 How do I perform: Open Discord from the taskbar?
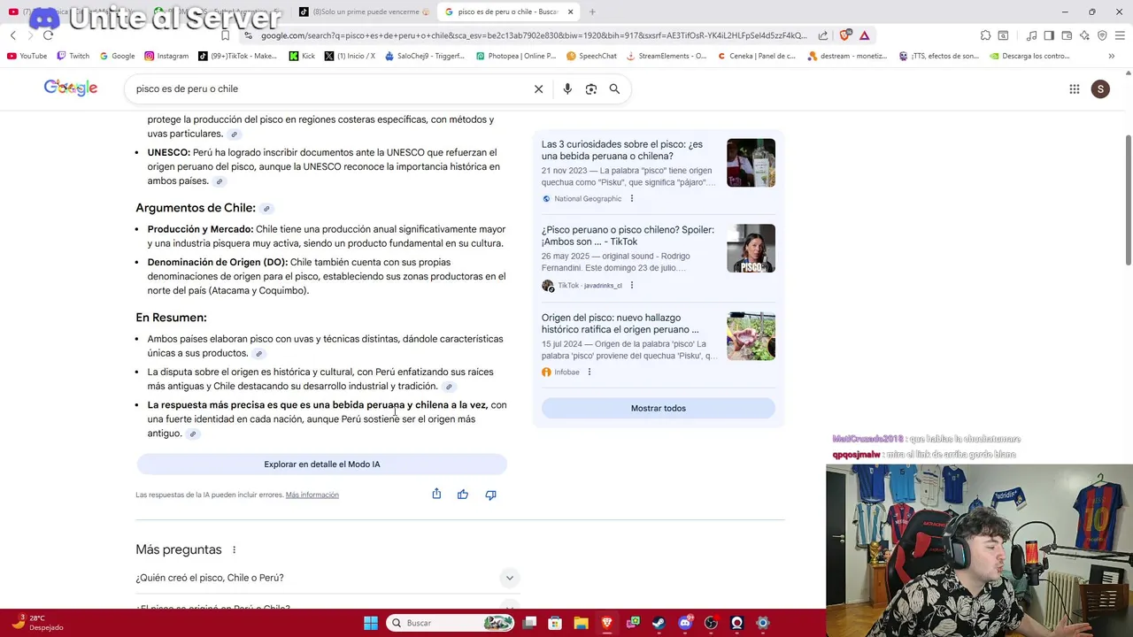685,623
